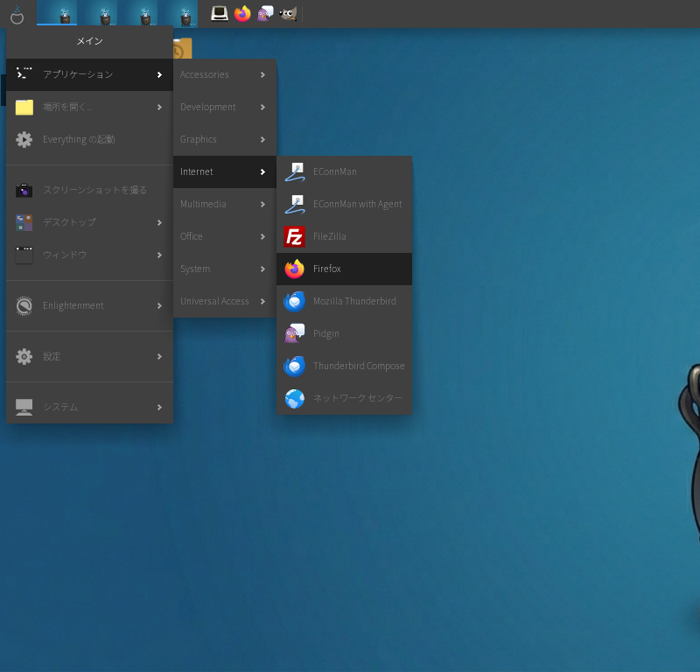The image size is (700, 672).
Task: Click the Mozilla Thunderbird icon
Action: pyautogui.click(x=295, y=301)
